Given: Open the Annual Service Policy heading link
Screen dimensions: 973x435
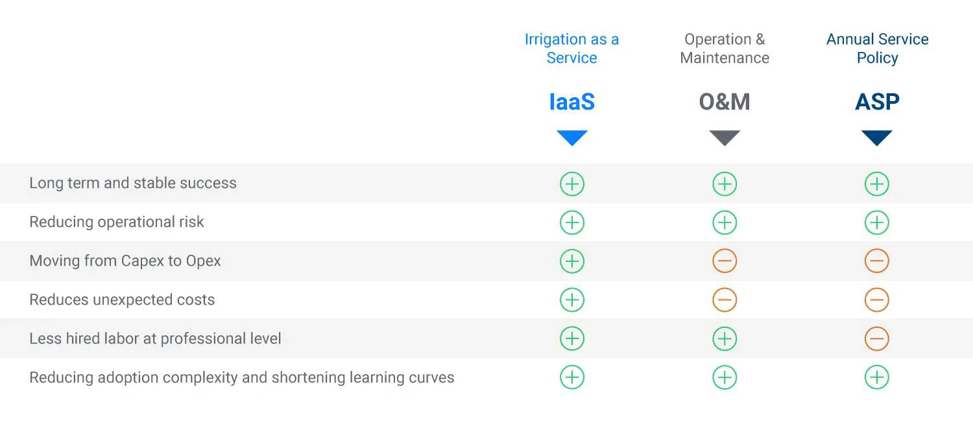Looking at the screenshot, I should click(877, 49).
